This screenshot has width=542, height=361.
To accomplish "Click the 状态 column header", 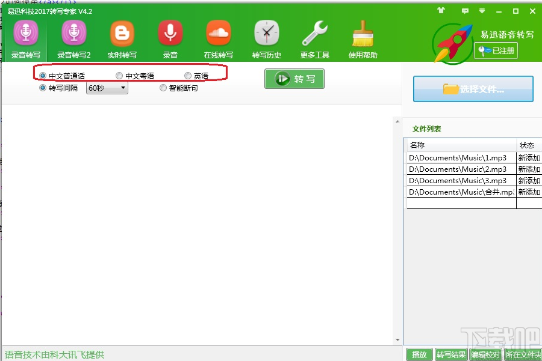I will [x=529, y=145].
